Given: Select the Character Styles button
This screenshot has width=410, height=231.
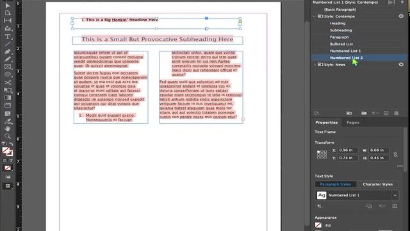Looking at the screenshot, I should (377, 184).
